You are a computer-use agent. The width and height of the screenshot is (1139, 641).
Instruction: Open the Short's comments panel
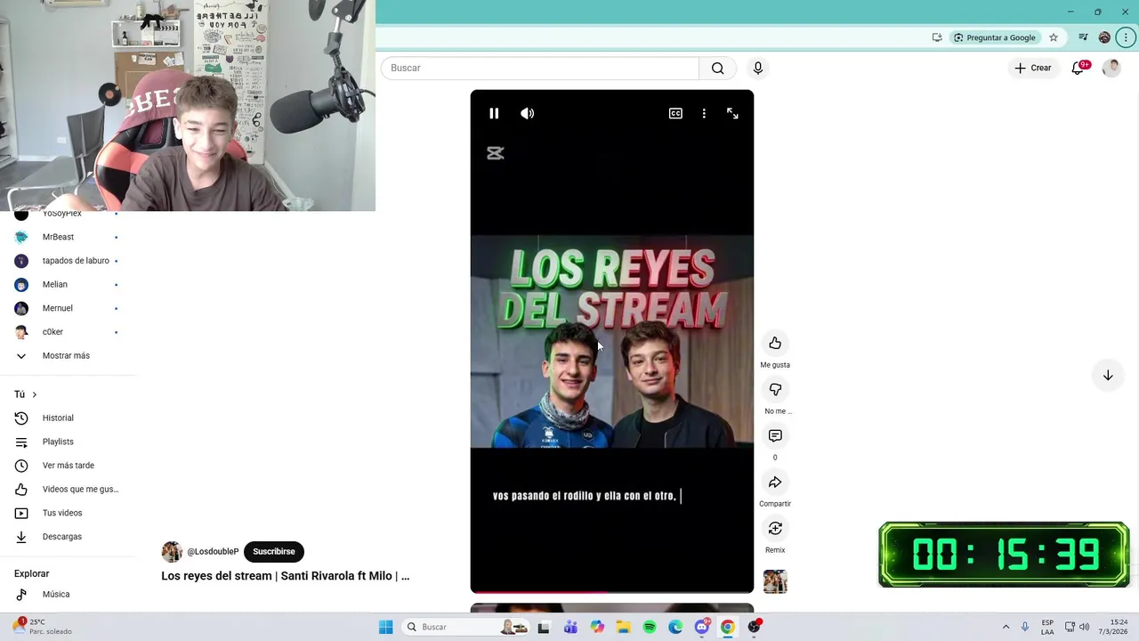tap(775, 436)
